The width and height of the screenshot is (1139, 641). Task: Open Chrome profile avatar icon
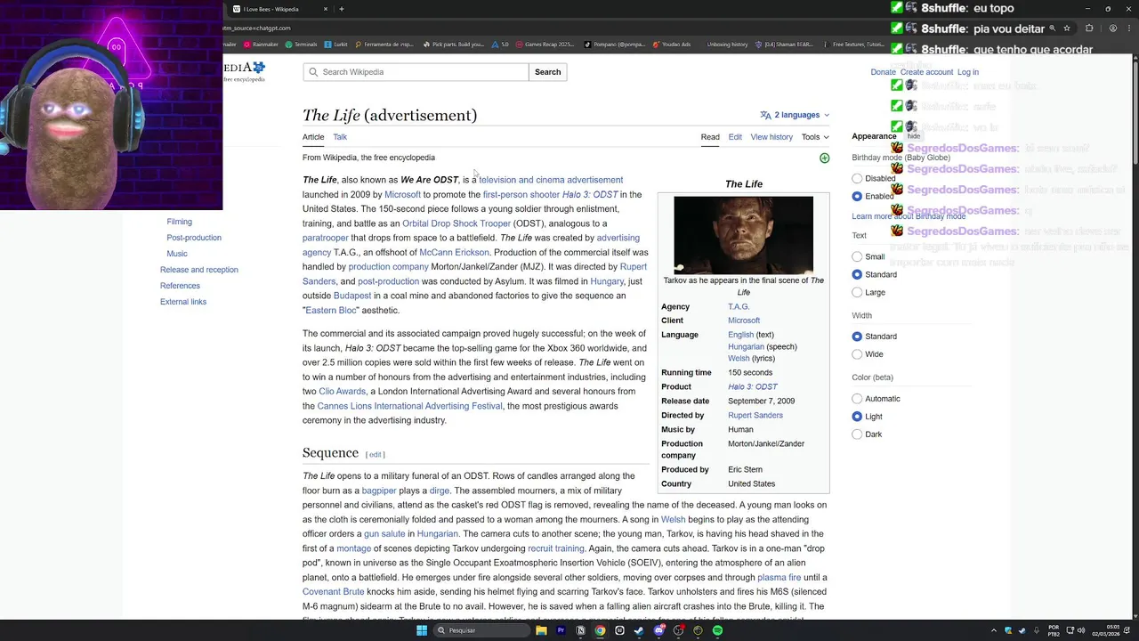pyautogui.click(x=1112, y=28)
